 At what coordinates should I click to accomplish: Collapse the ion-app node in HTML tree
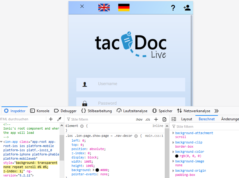point(1,142)
